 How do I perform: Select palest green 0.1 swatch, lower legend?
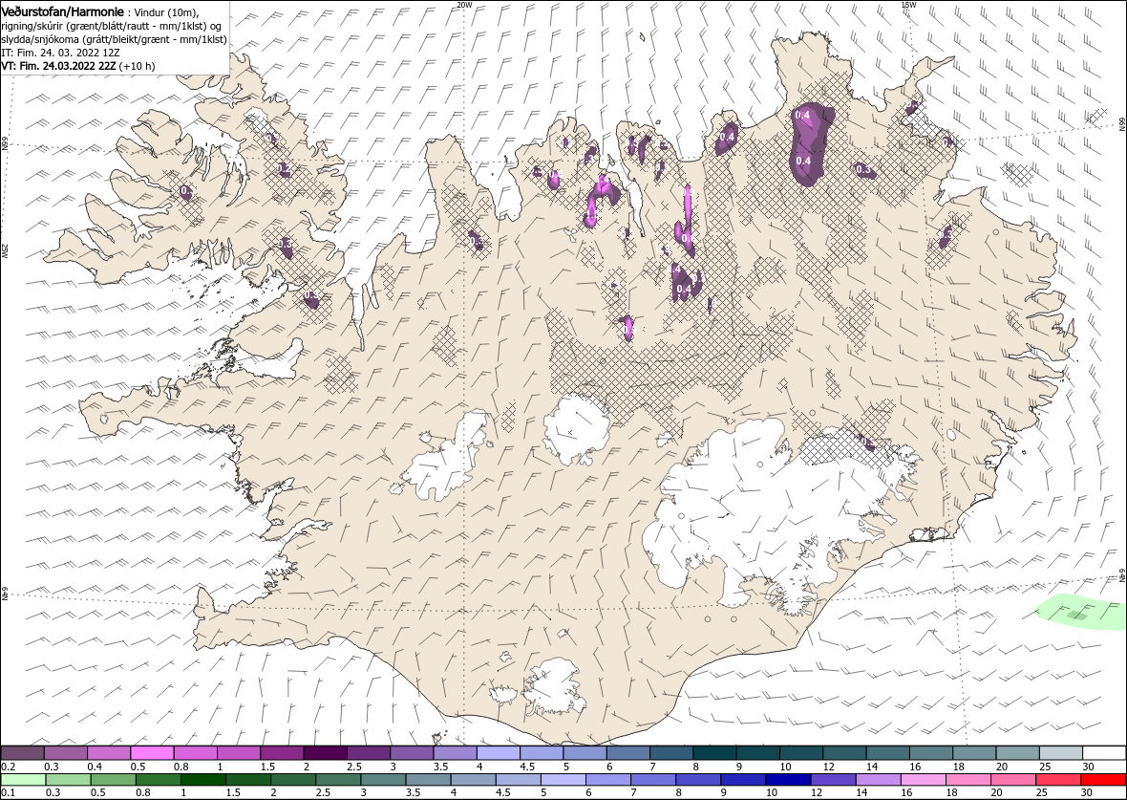click(24, 780)
